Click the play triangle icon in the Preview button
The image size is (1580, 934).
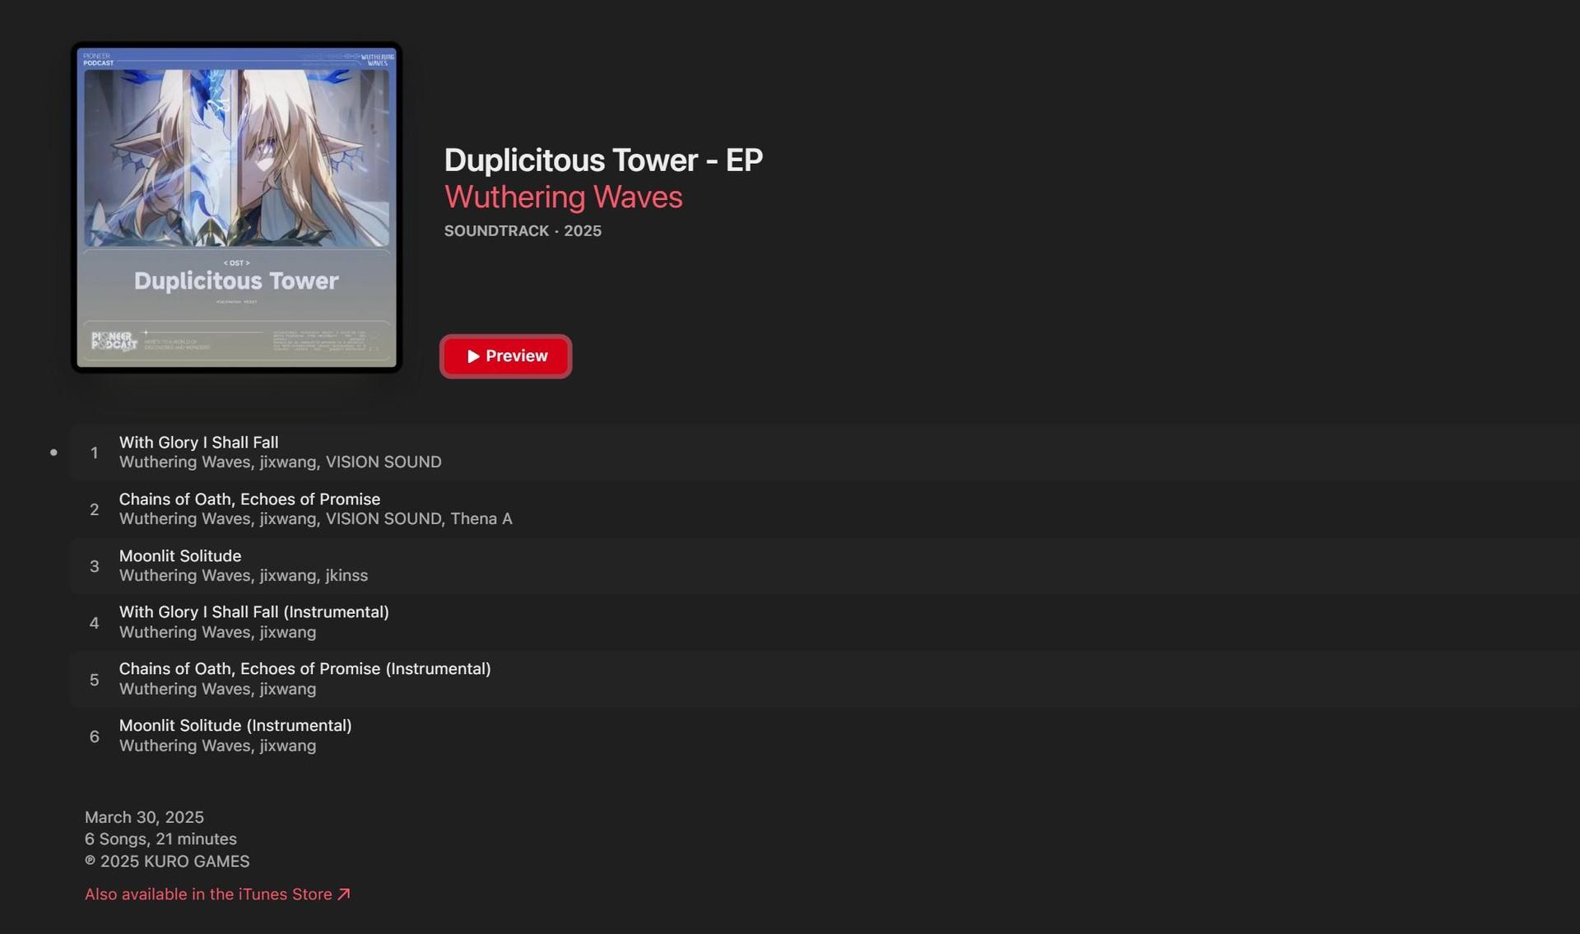[473, 356]
